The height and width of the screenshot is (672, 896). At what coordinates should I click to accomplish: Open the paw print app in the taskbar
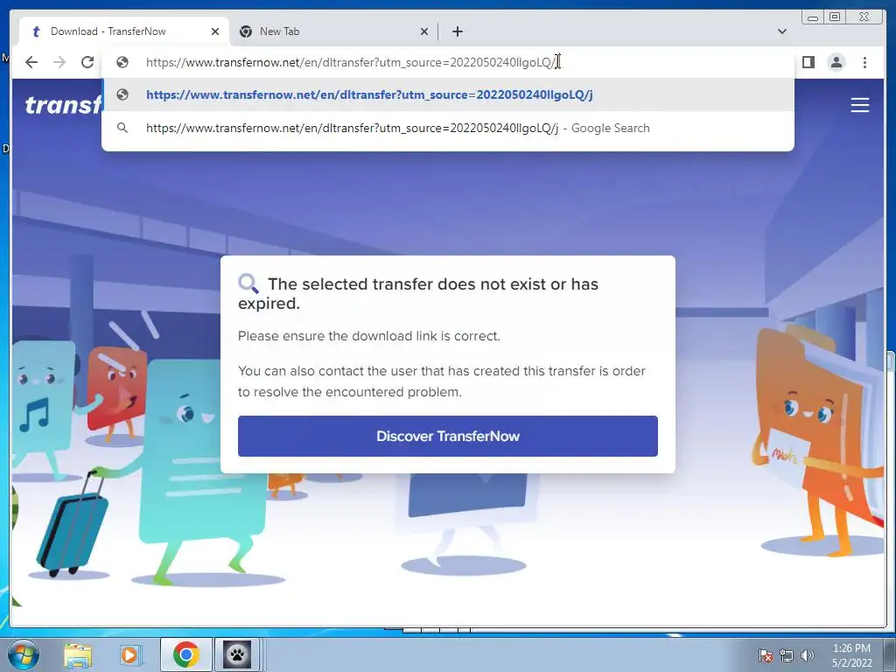[236, 654]
